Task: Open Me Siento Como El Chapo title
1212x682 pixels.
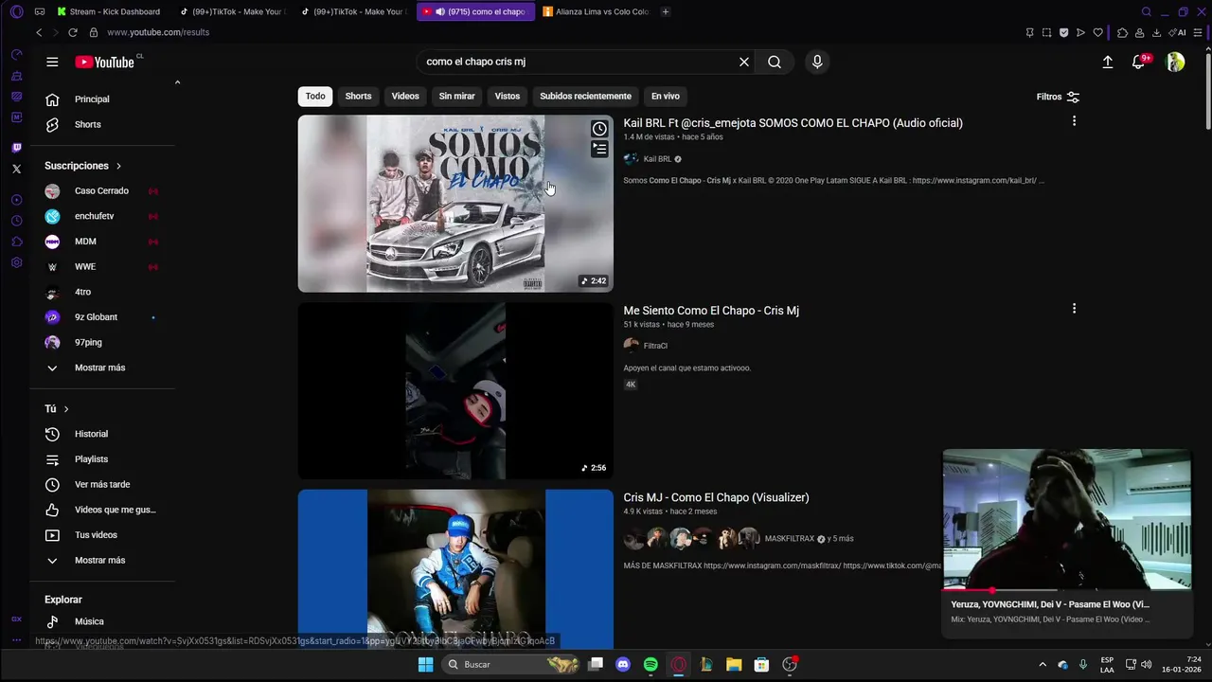Action: 711,311
